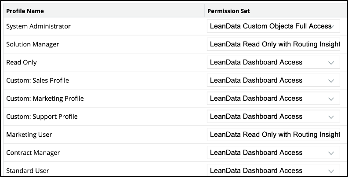Click the Custom: Support Profile name
The width and height of the screenshot is (348, 177).
(42, 117)
